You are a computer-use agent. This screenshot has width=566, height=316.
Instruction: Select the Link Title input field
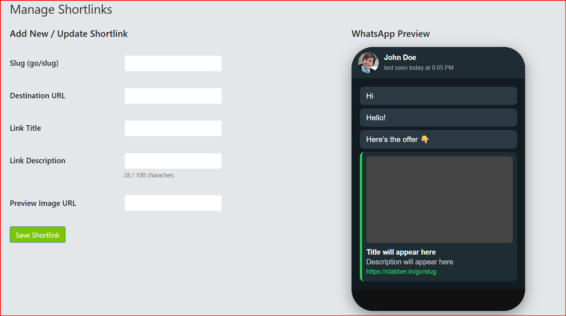173,128
